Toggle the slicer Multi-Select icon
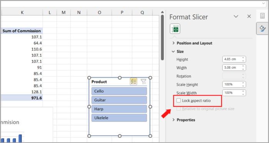 click(133, 82)
